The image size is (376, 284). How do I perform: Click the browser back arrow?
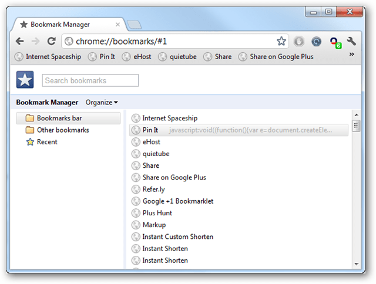point(19,42)
